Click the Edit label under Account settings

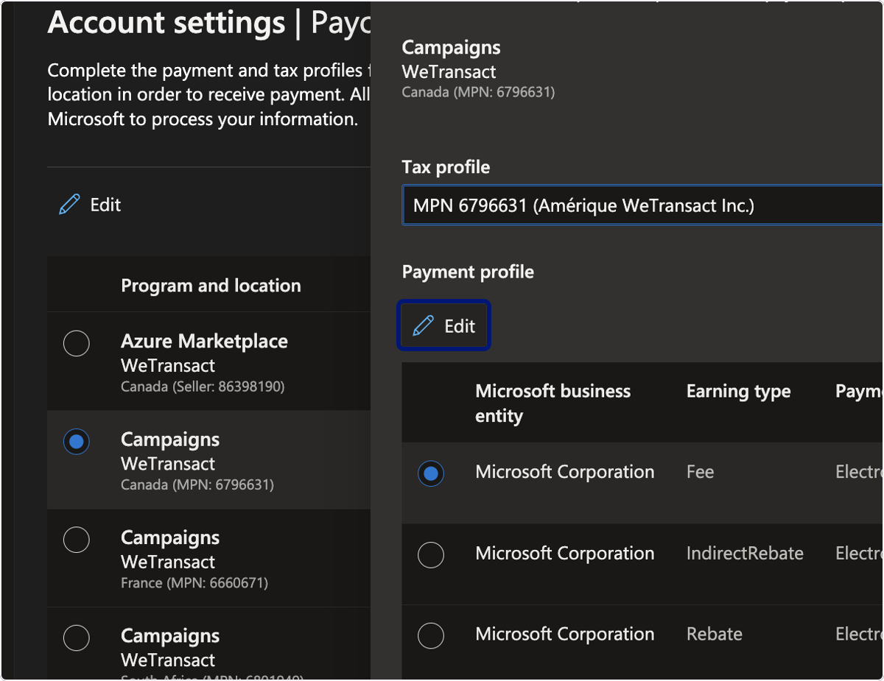point(105,205)
